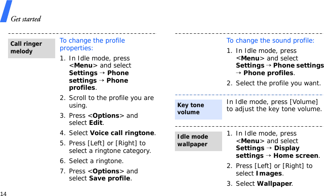Click the "Scroll to the profile you are using" step
The height and width of the screenshot is (196, 324).
(x=111, y=102)
